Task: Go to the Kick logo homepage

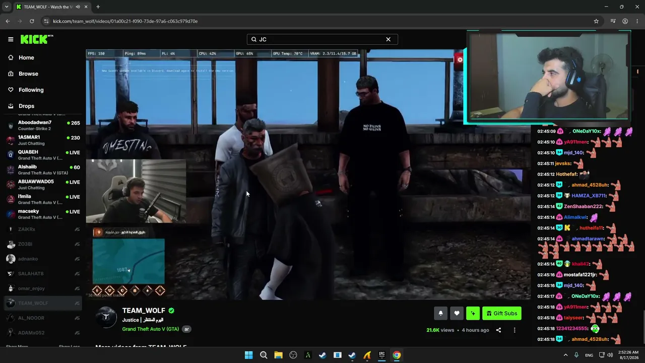Action: [36, 39]
